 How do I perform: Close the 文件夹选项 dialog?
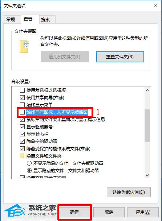click(156, 5)
